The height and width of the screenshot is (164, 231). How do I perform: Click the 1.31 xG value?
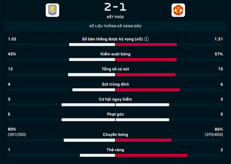pos(218,39)
